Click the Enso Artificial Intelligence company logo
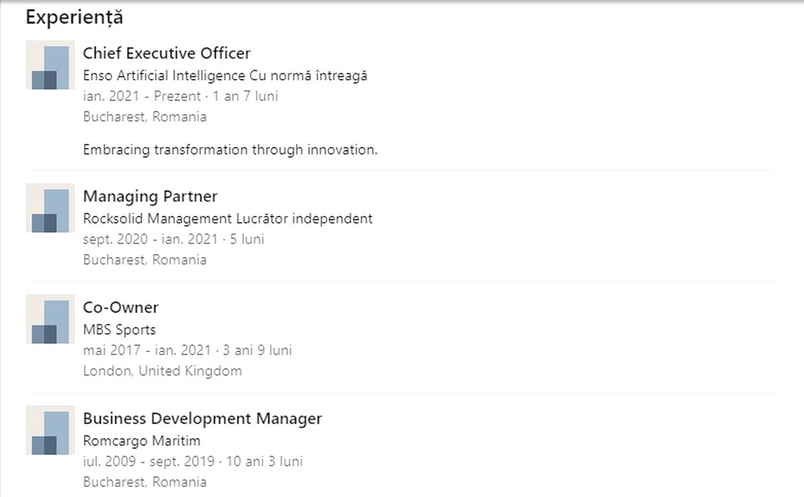The width and height of the screenshot is (804, 497). coord(50,65)
